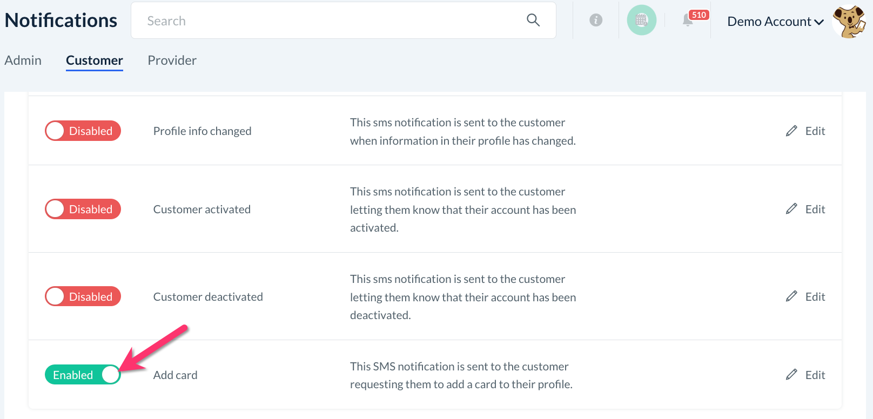Open the notifications bell icon
The image size is (873, 419).
(x=688, y=21)
